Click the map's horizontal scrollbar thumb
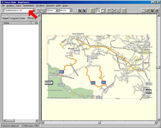Screen dimensions: 161x128 pyautogui.click(x=99, y=122)
